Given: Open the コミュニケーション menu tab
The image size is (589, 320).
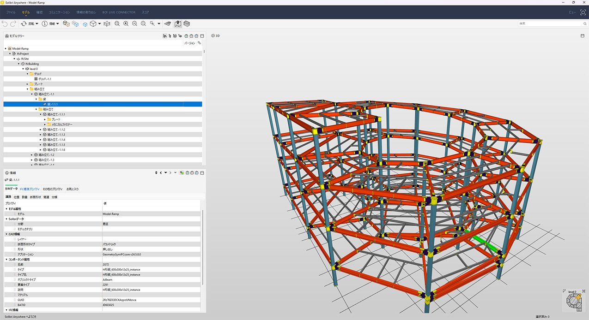Looking at the screenshot, I should 60,12.
